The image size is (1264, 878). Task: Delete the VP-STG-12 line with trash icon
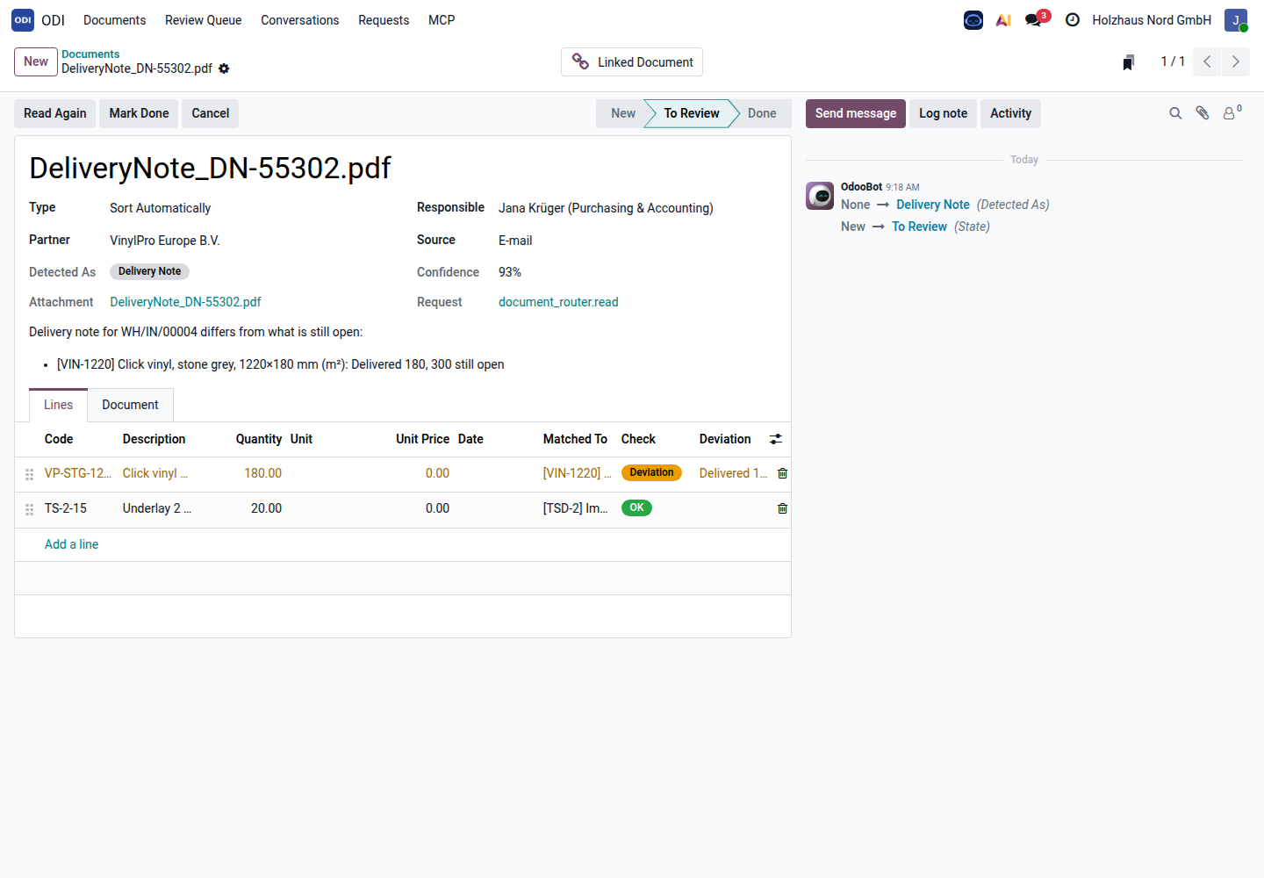pyautogui.click(x=782, y=473)
